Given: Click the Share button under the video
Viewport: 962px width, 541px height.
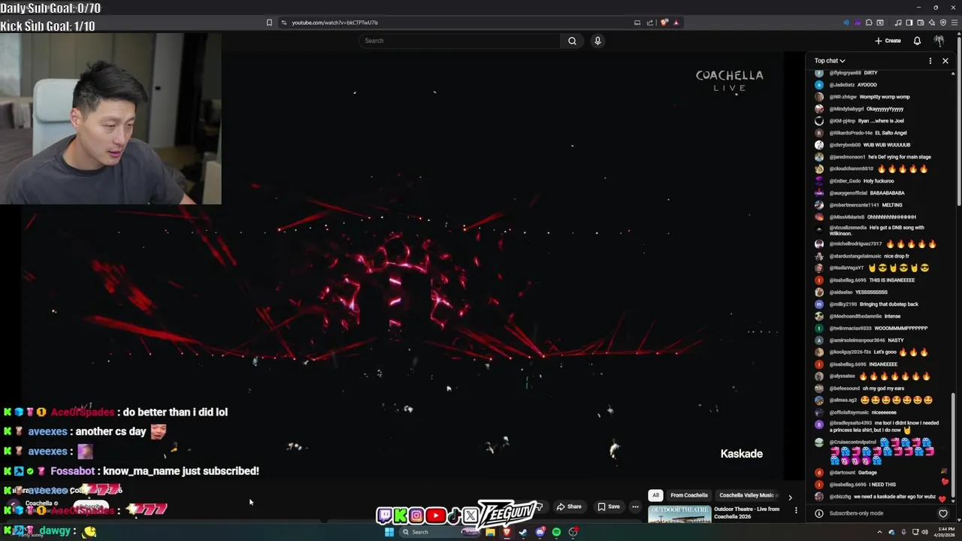Looking at the screenshot, I should 568,506.
